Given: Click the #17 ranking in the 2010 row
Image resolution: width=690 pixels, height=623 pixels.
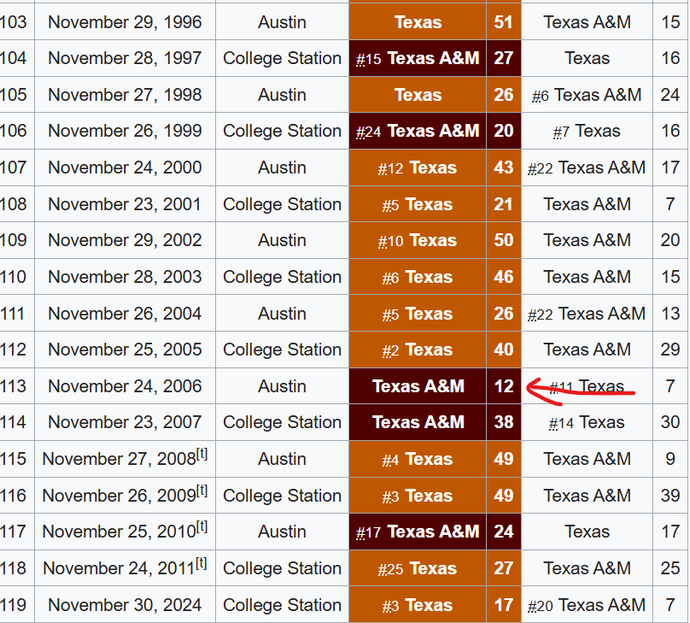Looking at the screenshot, I should pos(368,532).
